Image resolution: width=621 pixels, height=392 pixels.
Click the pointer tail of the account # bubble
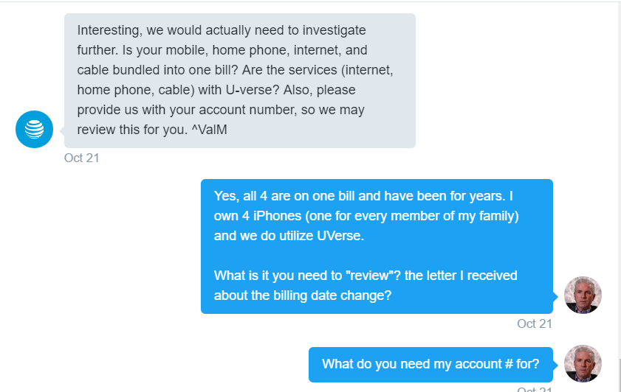click(556, 365)
